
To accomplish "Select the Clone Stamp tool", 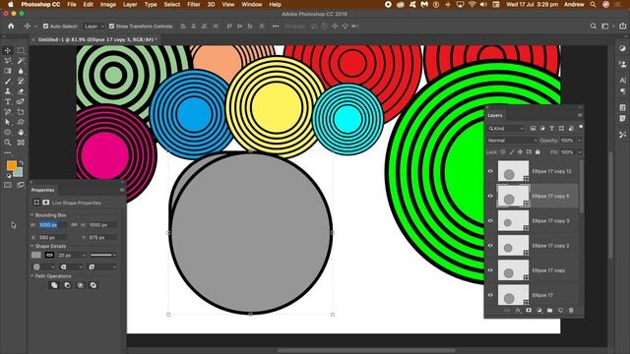I will (8, 91).
